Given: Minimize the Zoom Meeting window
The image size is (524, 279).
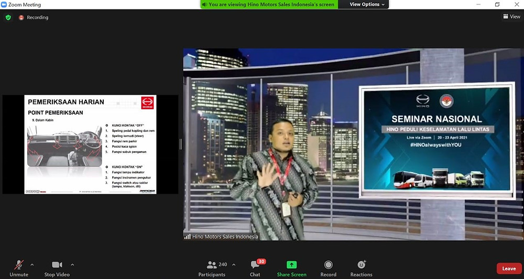Looking at the screenshot, I should pos(479,4).
